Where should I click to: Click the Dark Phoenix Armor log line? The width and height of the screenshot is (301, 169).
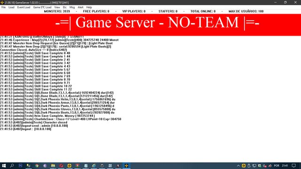[x=57, y=103]
